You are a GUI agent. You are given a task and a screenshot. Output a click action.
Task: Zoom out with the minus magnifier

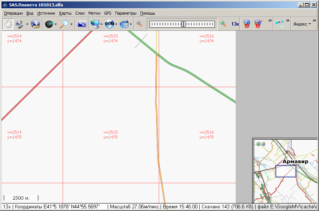point(139,24)
